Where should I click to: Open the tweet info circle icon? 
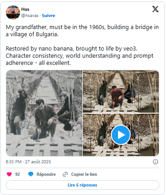(156, 162)
